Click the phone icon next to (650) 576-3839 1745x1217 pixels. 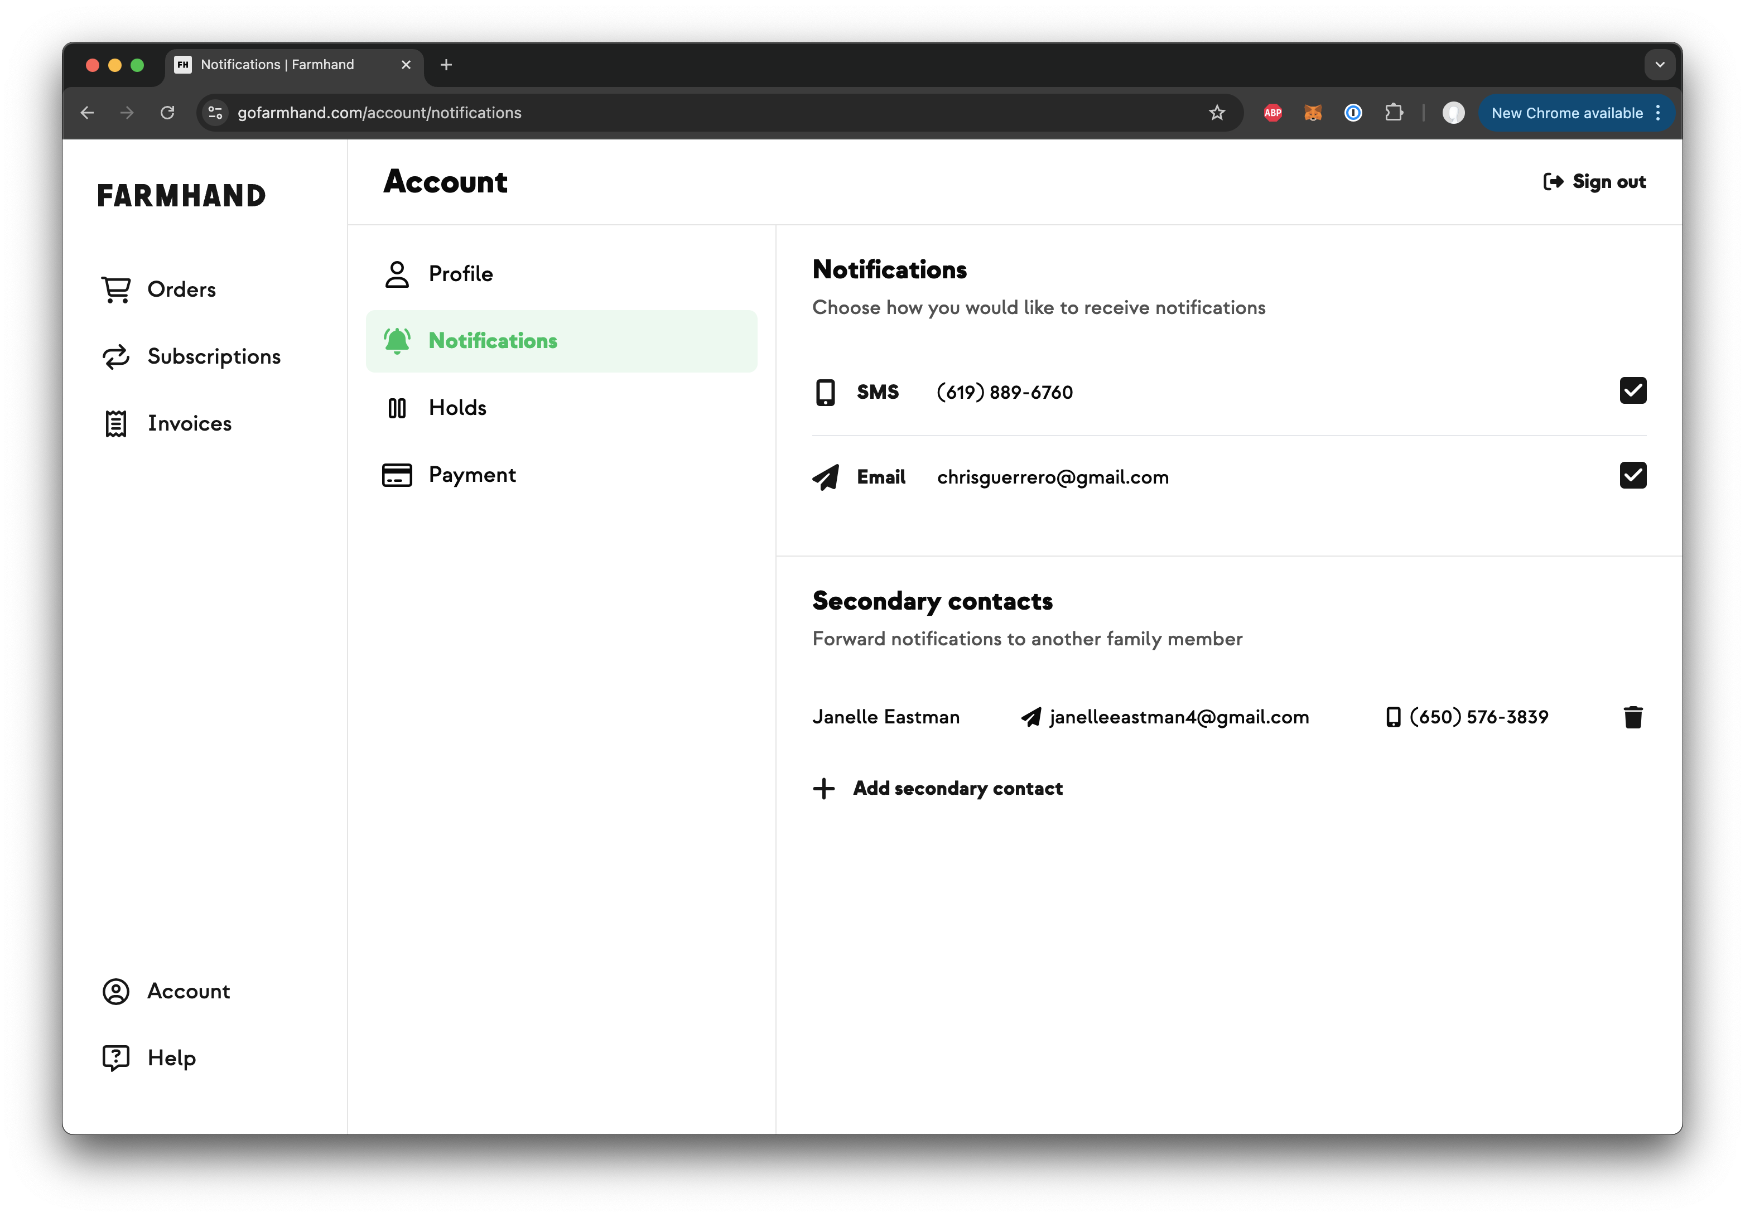point(1393,718)
